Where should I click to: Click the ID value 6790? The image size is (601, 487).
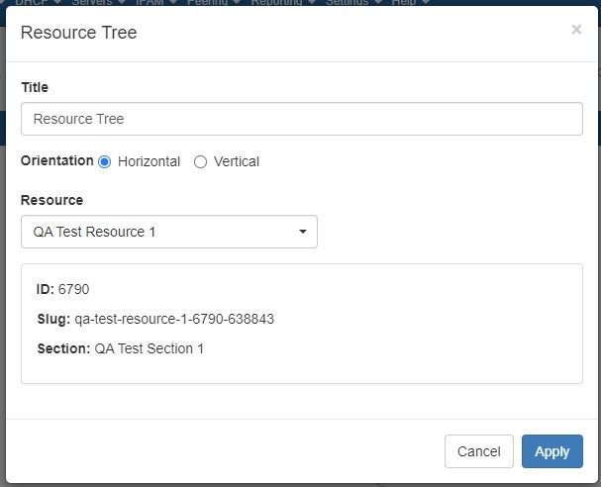pos(73,289)
